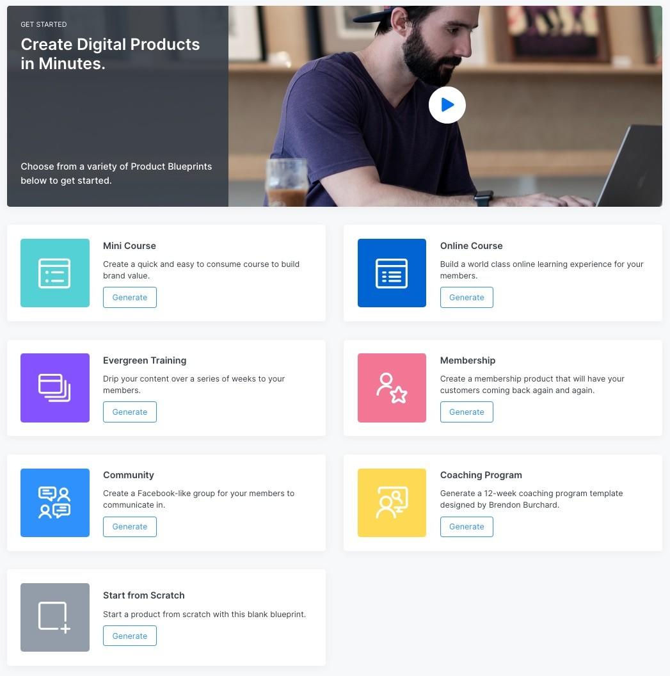670x676 pixels.
Task: Click the Community Facebook-like group description
Action: (x=198, y=499)
